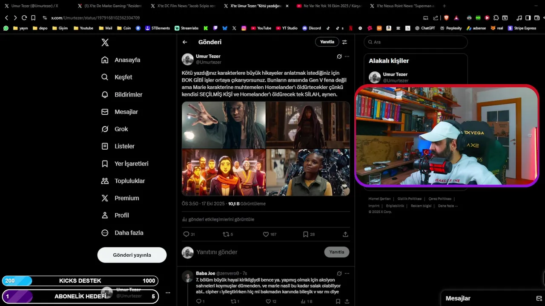
Task: Open Umur Tezer under Alakalı kişiler
Action: pos(395,74)
